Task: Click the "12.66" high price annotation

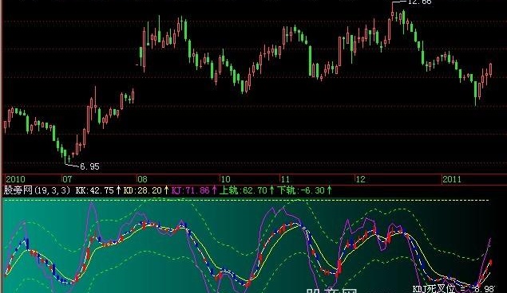Action: [420, 2]
